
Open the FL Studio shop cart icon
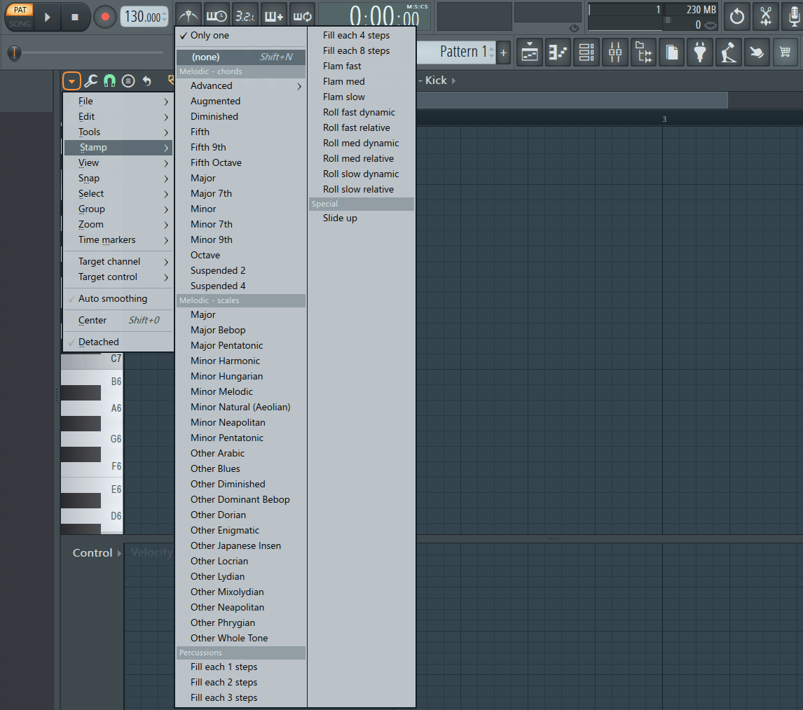785,52
